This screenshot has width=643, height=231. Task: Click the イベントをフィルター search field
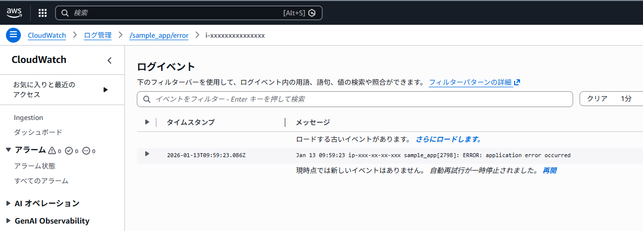tap(357, 99)
